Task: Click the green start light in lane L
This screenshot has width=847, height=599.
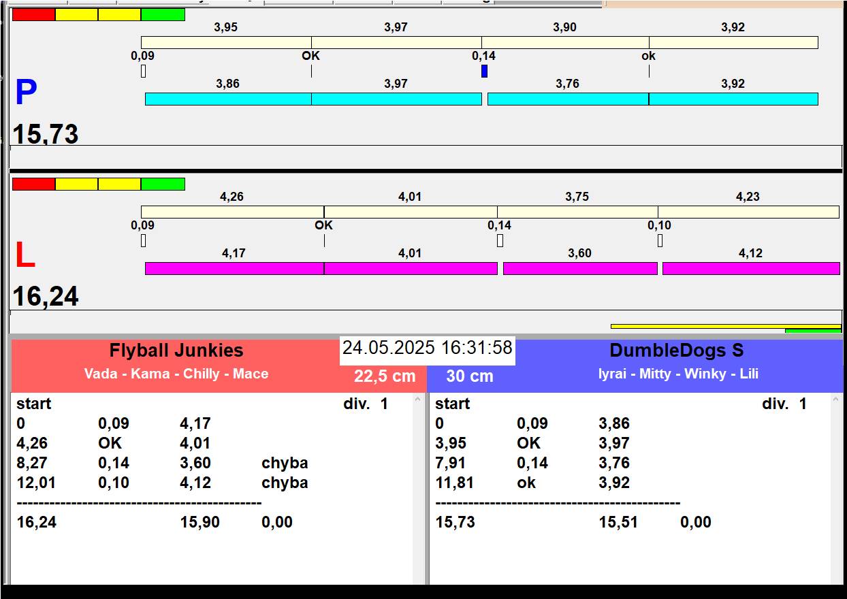Action: 163,184
